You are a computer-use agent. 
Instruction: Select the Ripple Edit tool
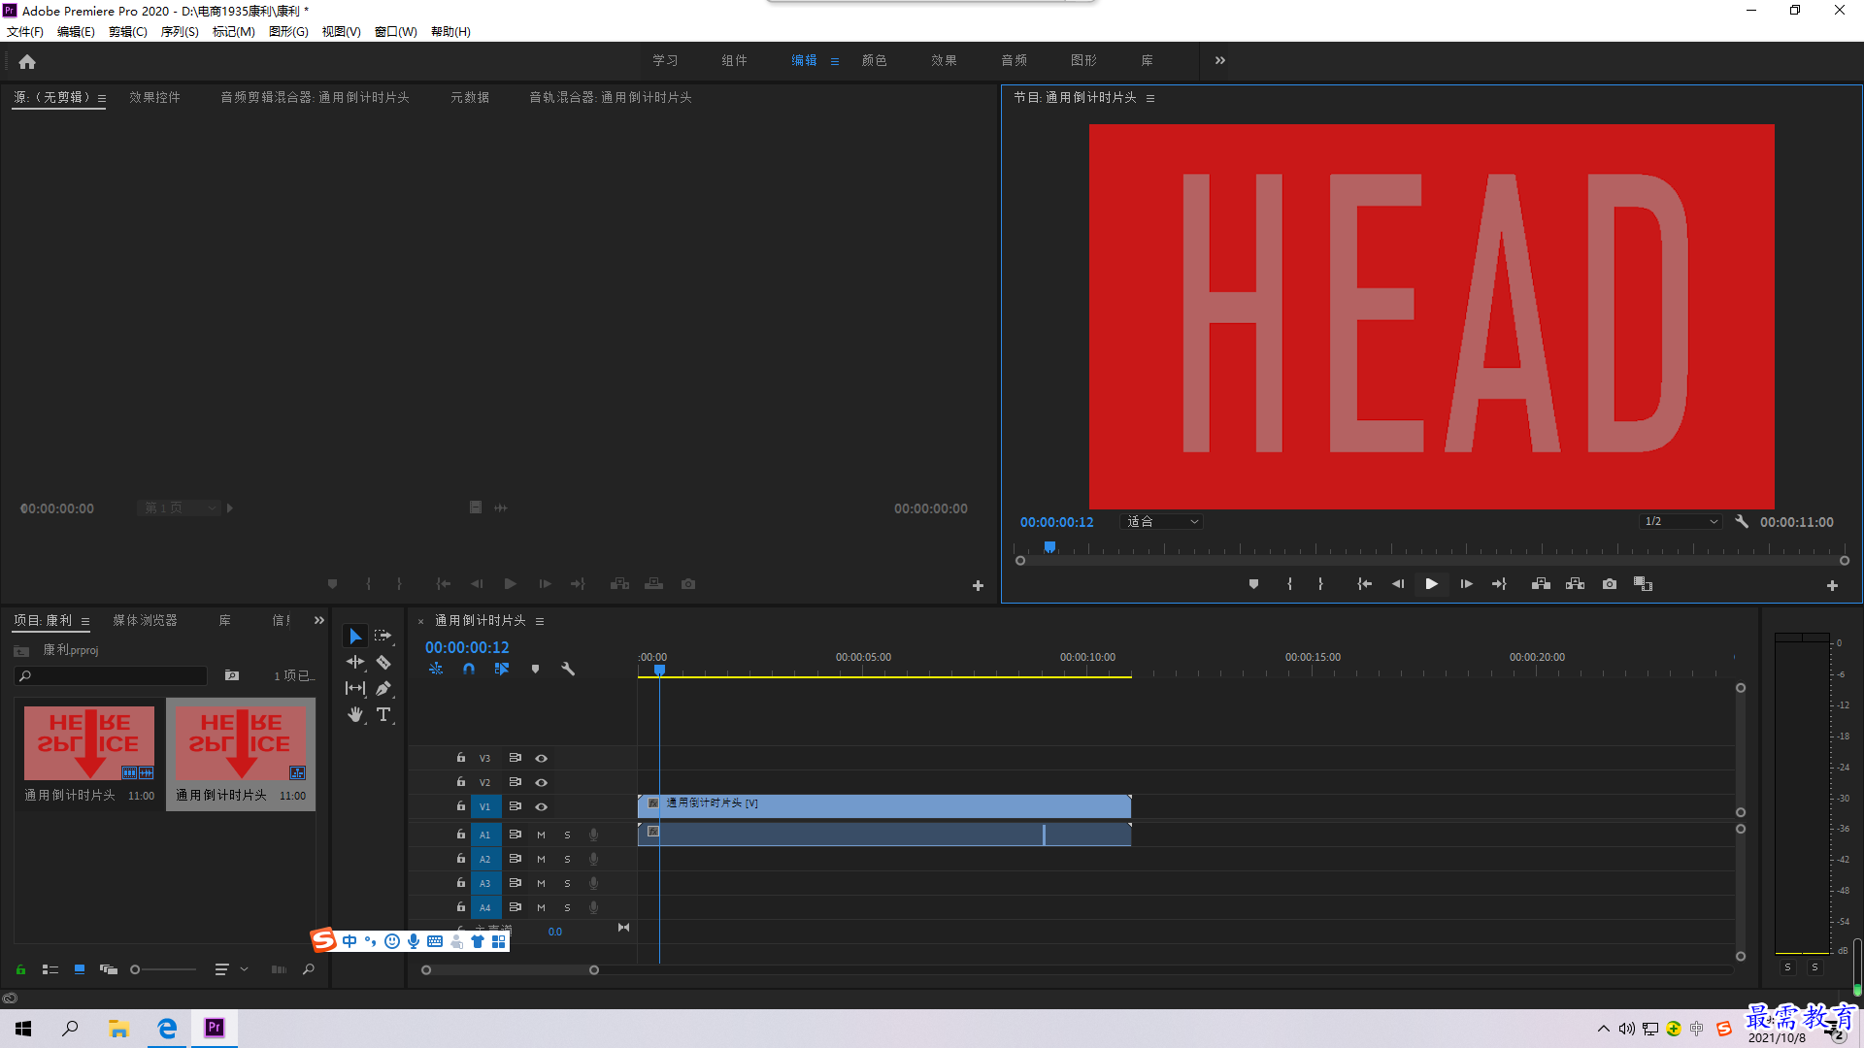click(x=355, y=662)
